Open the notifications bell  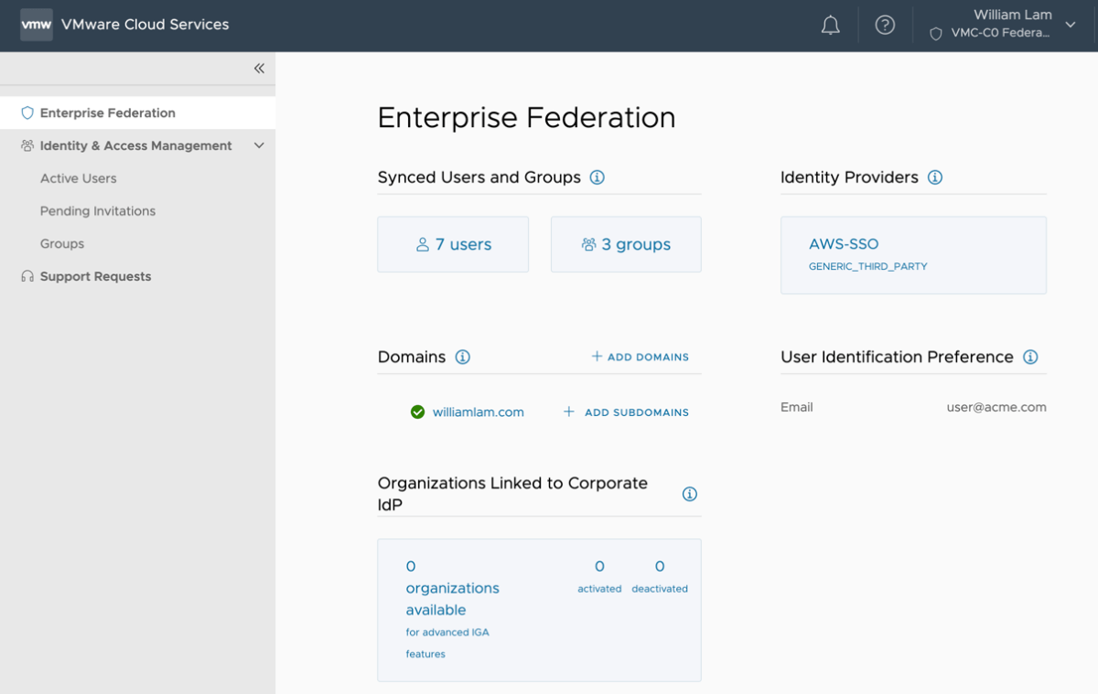click(x=830, y=26)
